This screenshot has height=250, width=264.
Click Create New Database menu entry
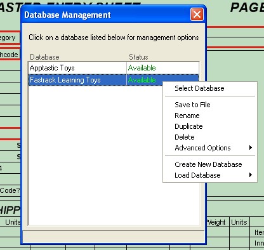tap(209, 164)
